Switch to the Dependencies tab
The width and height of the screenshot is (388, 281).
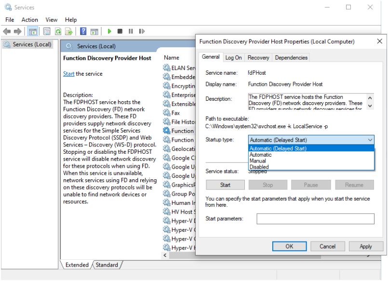click(291, 57)
